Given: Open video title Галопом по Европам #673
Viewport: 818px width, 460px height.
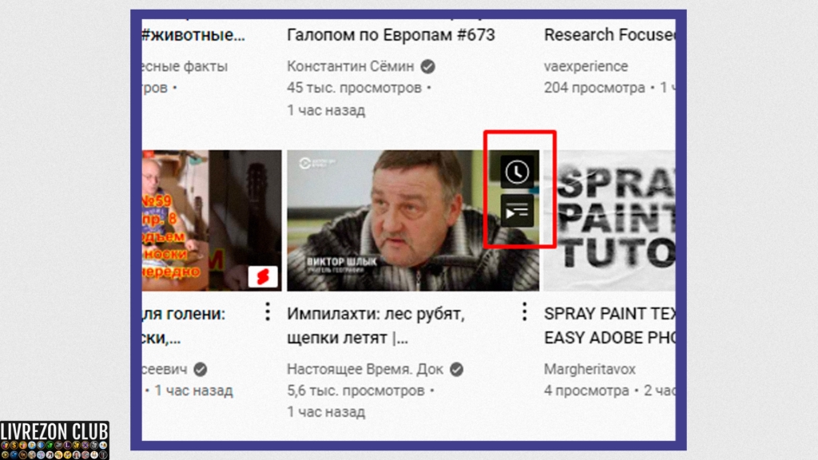Looking at the screenshot, I should [x=391, y=35].
